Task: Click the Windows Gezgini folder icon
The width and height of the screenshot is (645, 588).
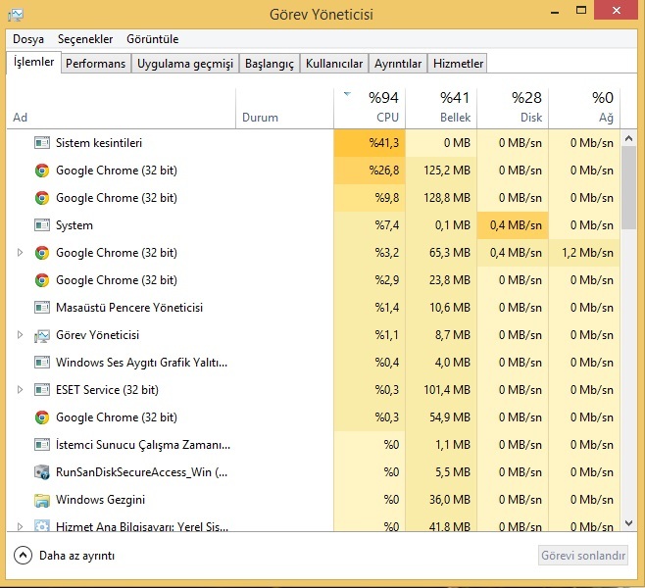Action: (42, 500)
